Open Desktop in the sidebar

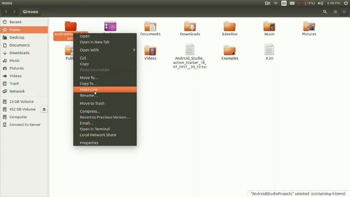point(24,37)
